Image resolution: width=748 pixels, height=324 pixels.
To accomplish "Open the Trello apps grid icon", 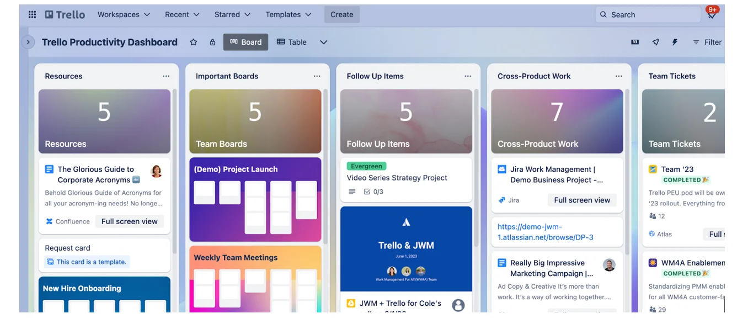I will 31,14.
